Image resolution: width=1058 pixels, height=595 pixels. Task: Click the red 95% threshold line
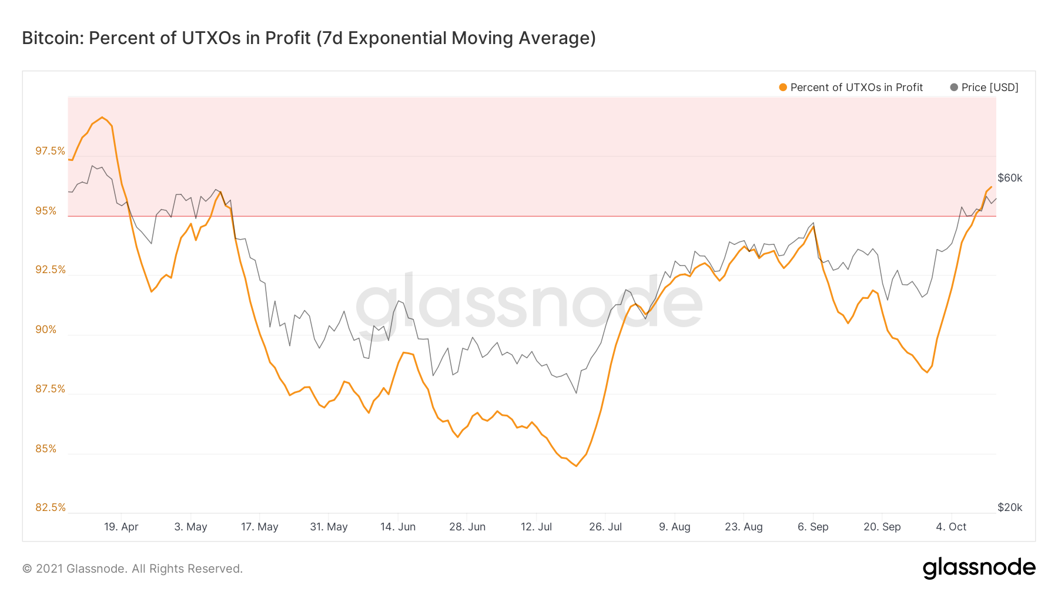(x=532, y=216)
